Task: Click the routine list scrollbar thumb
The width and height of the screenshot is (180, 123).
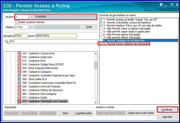Action: [x=96, y=65]
